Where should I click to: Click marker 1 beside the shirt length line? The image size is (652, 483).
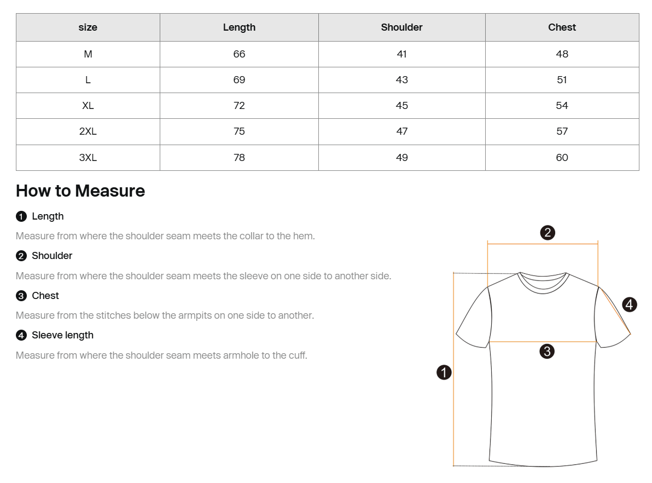(444, 372)
